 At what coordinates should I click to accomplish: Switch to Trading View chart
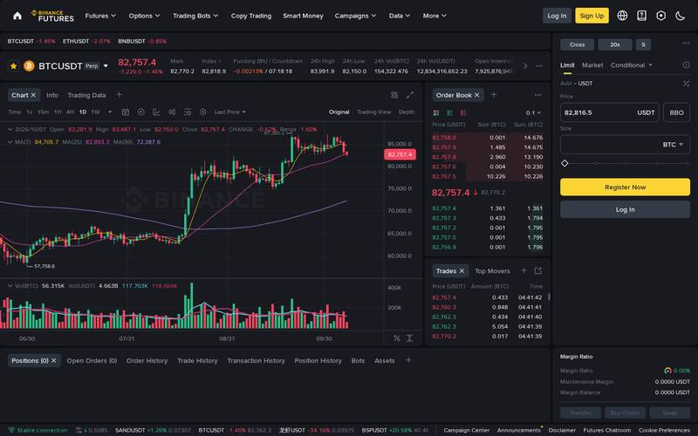(374, 112)
